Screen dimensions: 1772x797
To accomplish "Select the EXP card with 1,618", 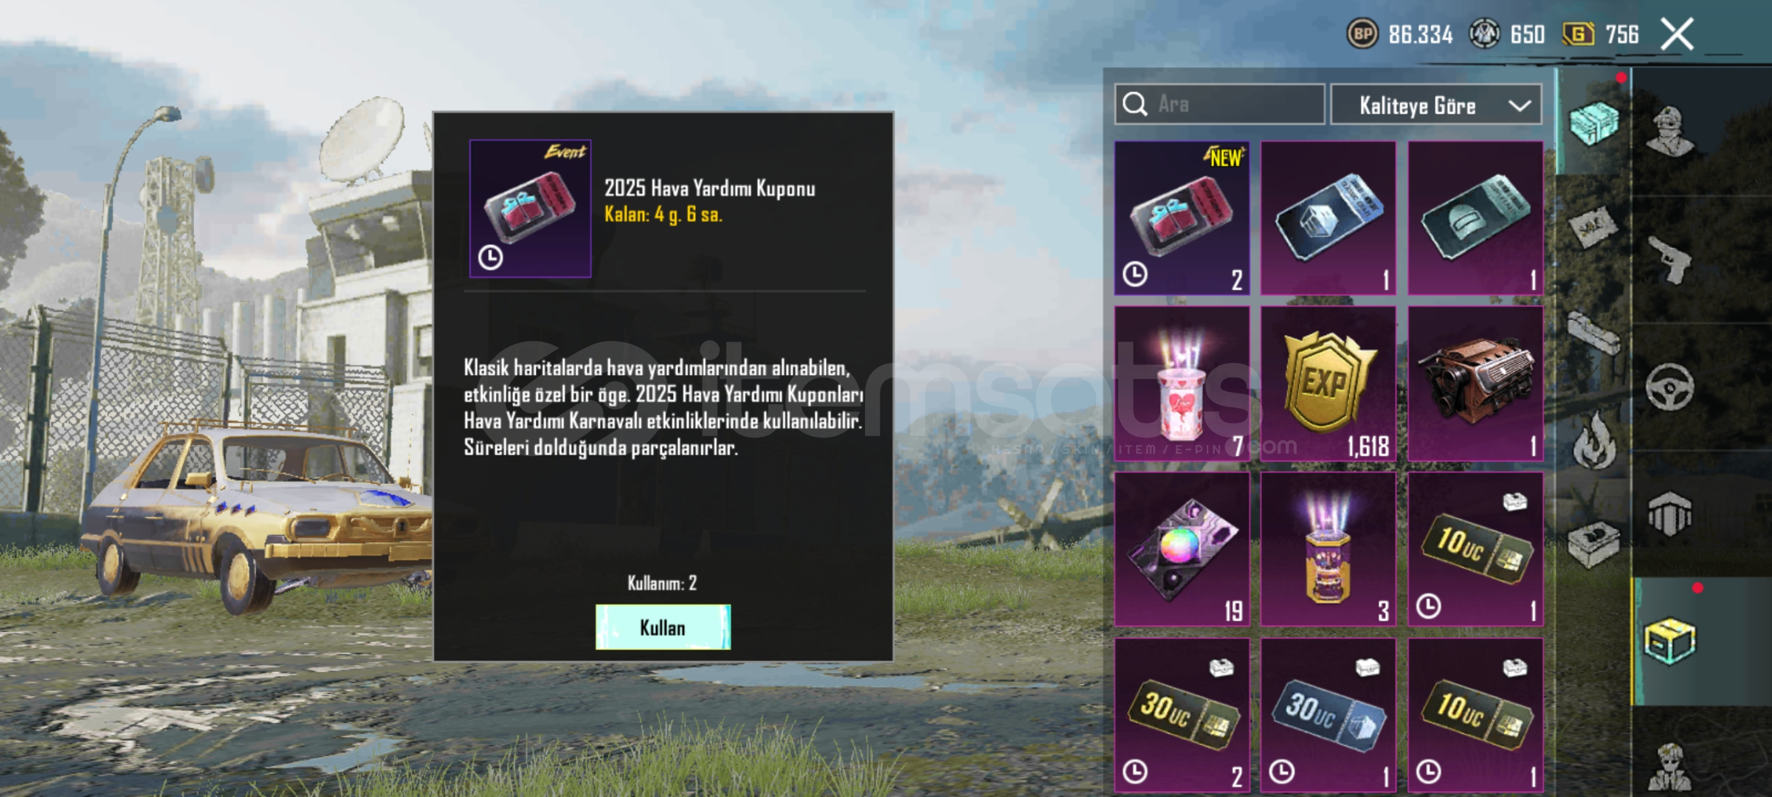I will 1328,384.
